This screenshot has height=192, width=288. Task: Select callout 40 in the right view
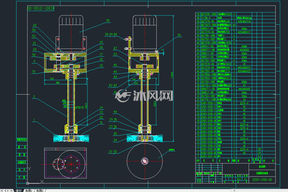click(115, 112)
